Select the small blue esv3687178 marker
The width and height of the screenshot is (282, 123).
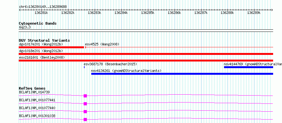click(84, 67)
